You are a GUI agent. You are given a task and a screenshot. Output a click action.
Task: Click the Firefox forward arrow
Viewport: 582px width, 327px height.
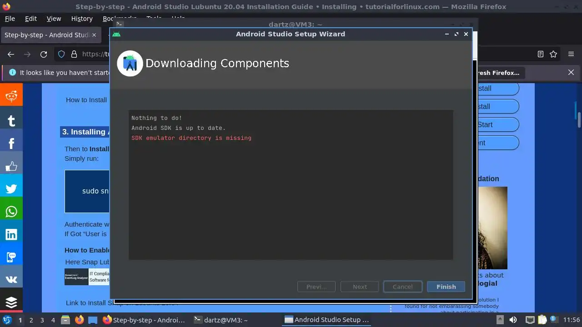point(27,54)
